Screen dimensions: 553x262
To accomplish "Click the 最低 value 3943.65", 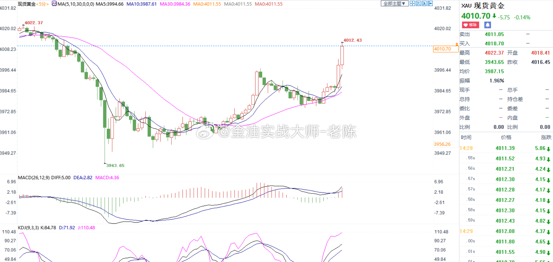I will coord(494,62).
